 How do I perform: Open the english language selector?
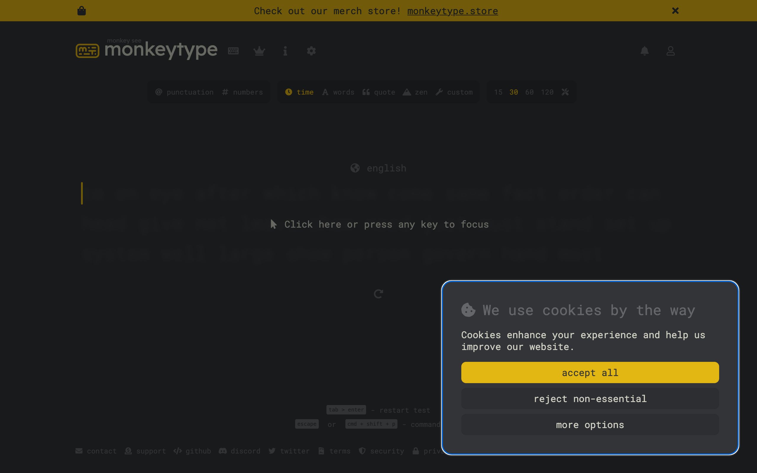click(378, 168)
